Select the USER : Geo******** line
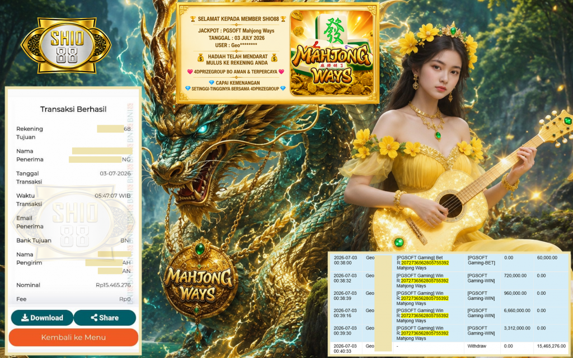 [236, 45]
